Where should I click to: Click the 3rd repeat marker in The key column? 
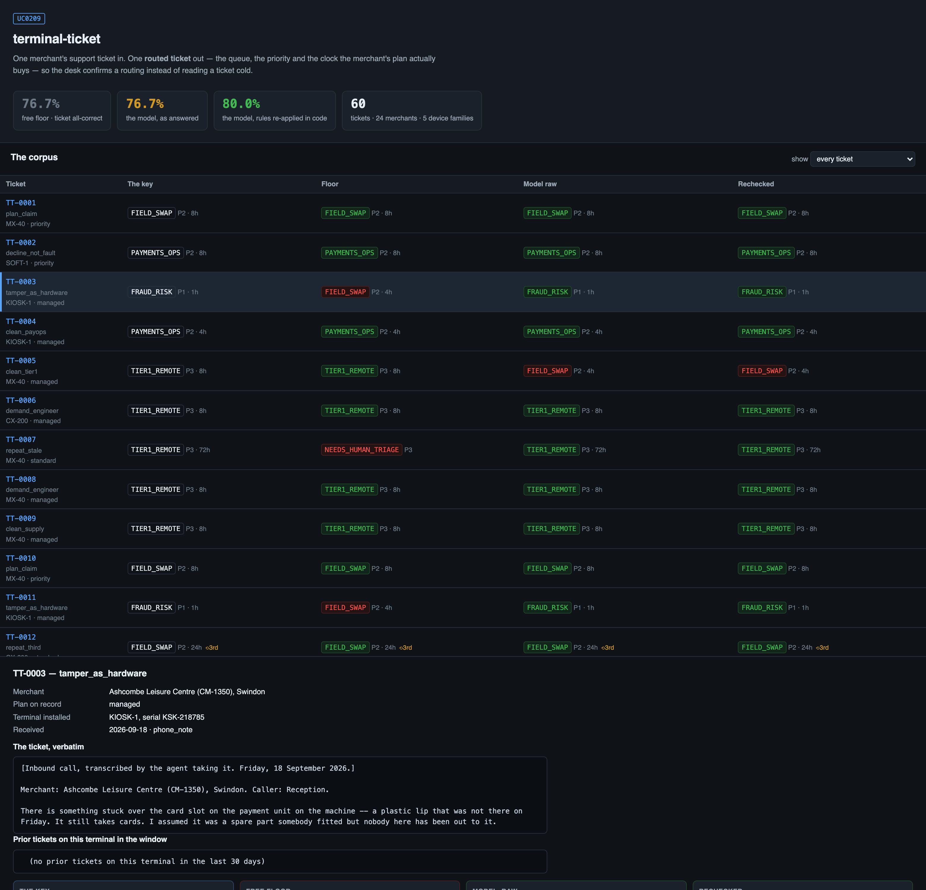212,647
